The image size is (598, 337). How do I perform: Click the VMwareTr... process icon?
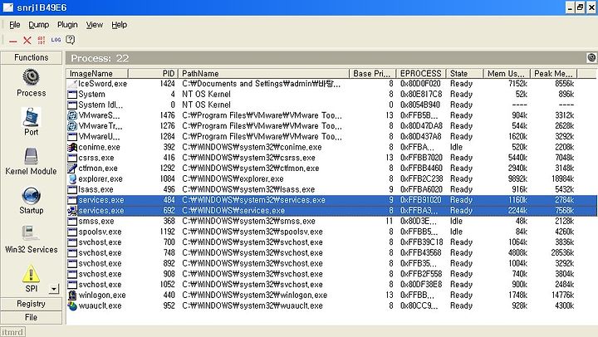click(72, 126)
